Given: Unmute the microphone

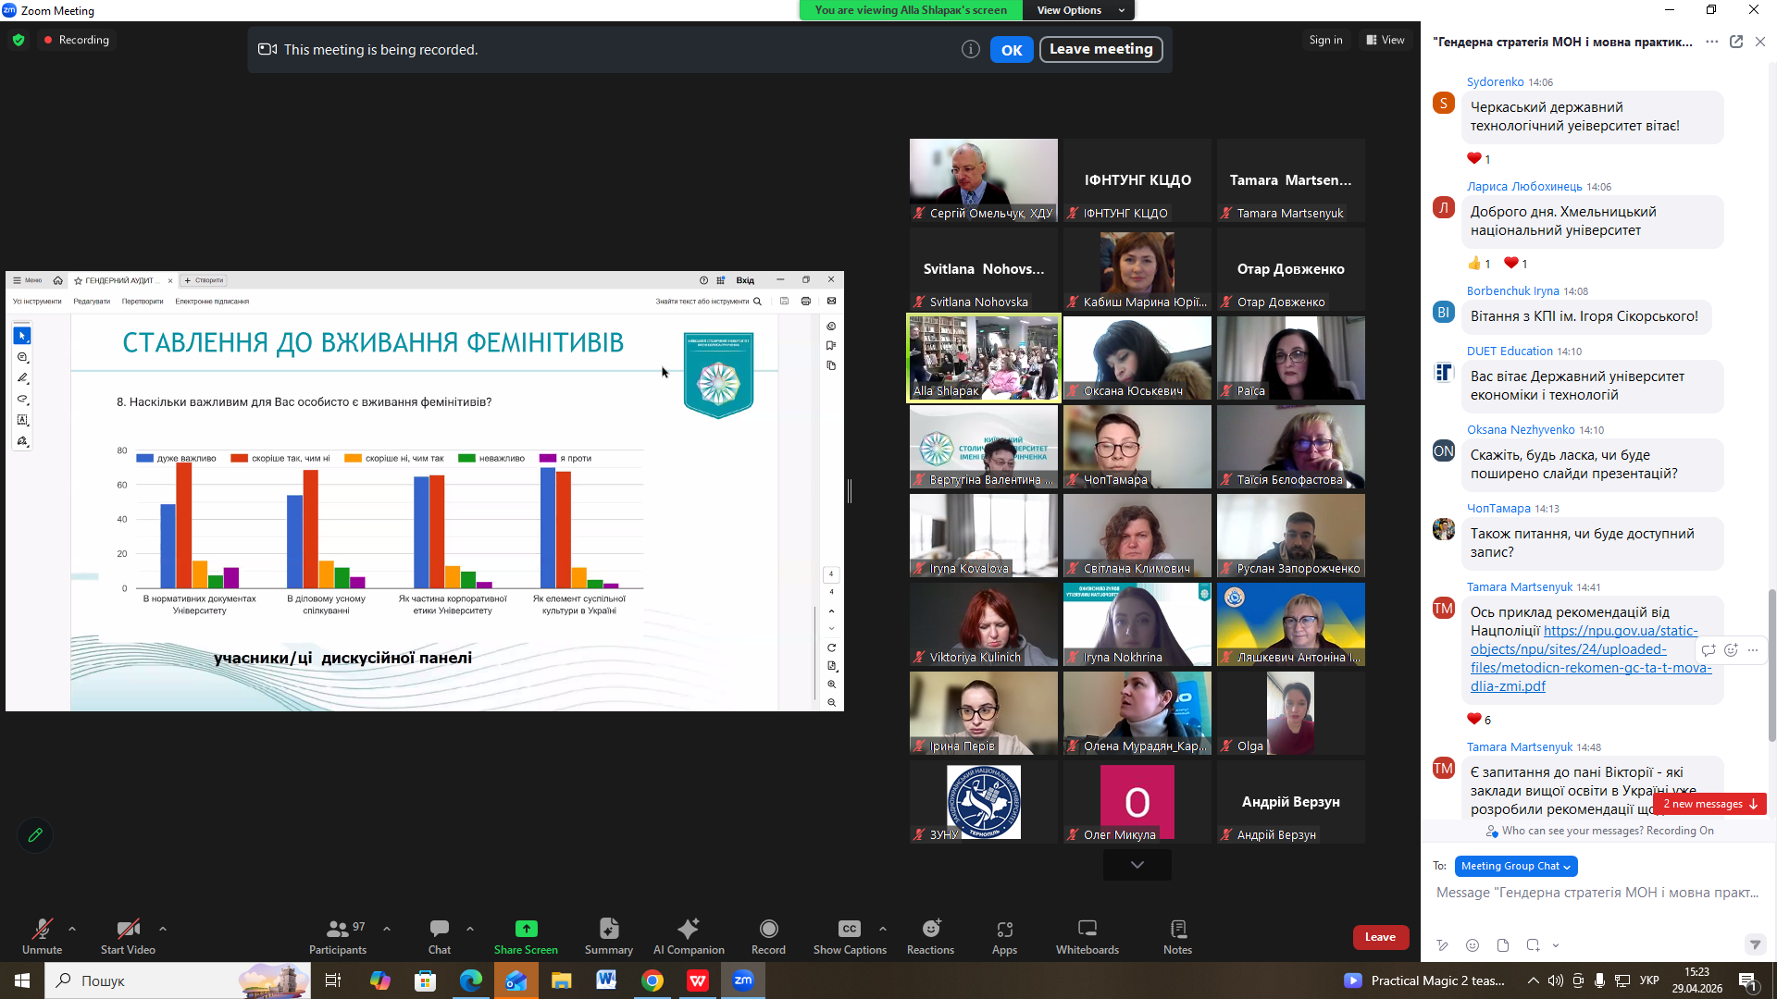Looking at the screenshot, I should pyautogui.click(x=42, y=936).
